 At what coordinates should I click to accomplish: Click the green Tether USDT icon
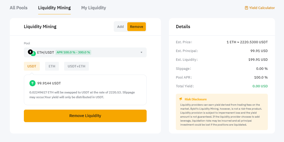point(32,83)
